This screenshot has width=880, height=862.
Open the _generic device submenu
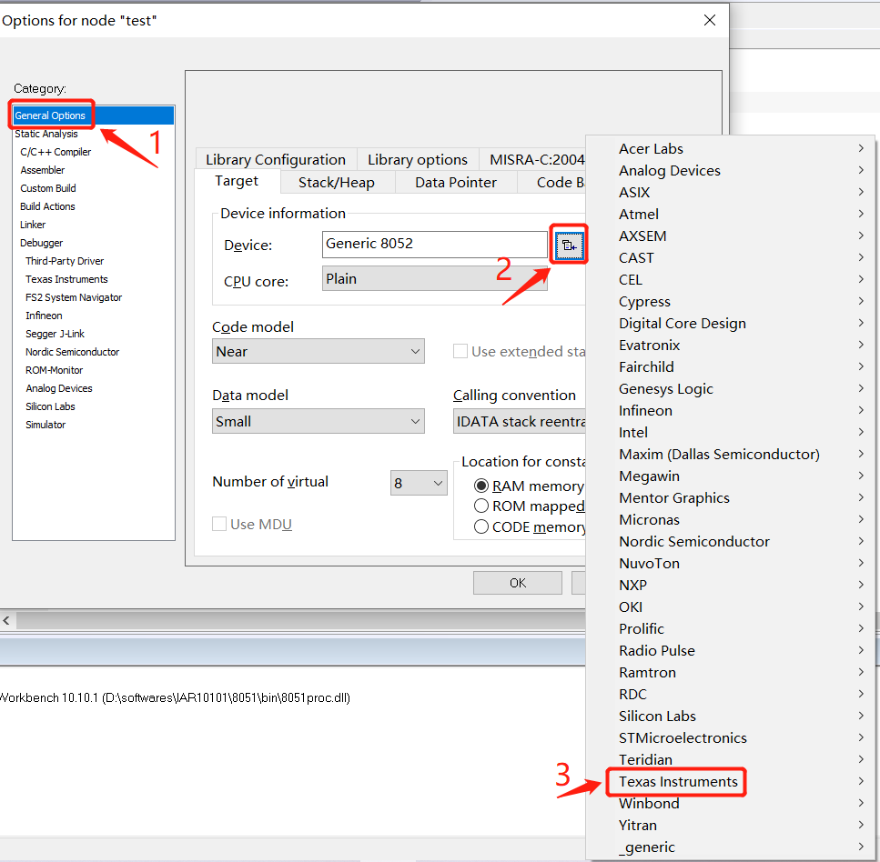pos(730,847)
